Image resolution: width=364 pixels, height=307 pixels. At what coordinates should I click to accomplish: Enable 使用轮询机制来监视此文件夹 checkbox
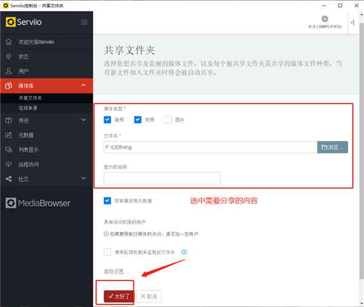point(107,252)
